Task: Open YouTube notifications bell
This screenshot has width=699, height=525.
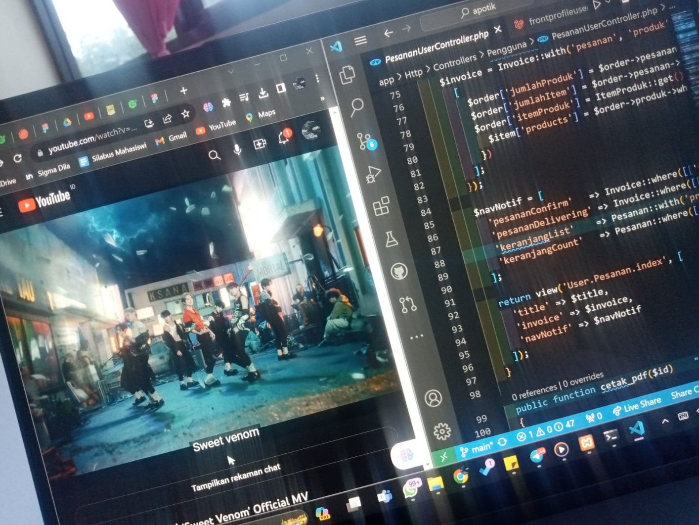Action: [x=284, y=138]
